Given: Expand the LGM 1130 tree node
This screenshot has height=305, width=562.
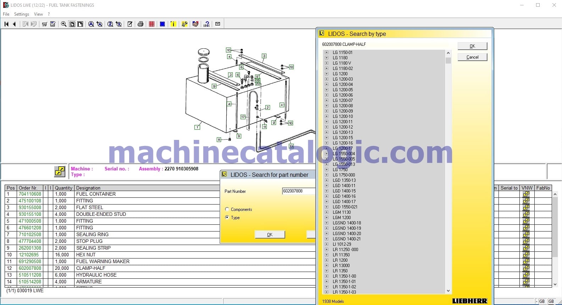Looking at the screenshot, I should pos(326,212).
